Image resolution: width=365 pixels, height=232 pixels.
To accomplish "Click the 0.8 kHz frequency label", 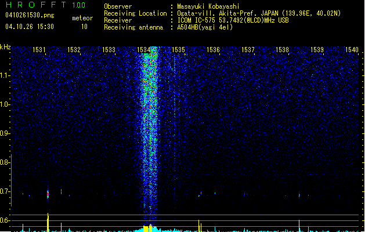I will [x=5, y=162].
